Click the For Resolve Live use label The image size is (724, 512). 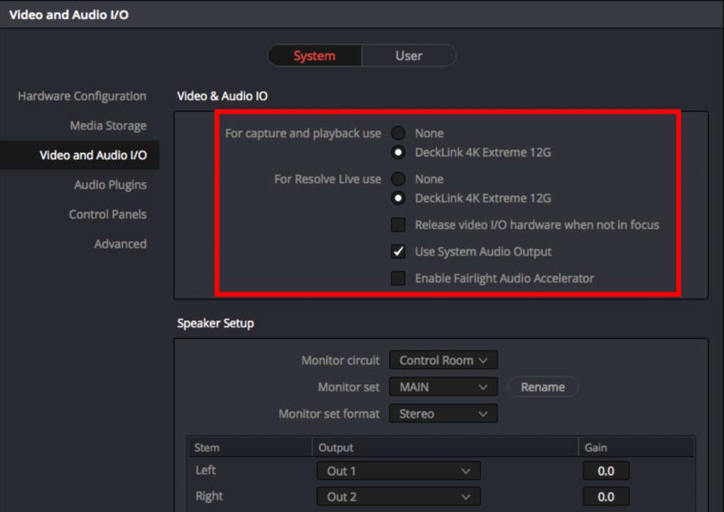click(x=328, y=179)
